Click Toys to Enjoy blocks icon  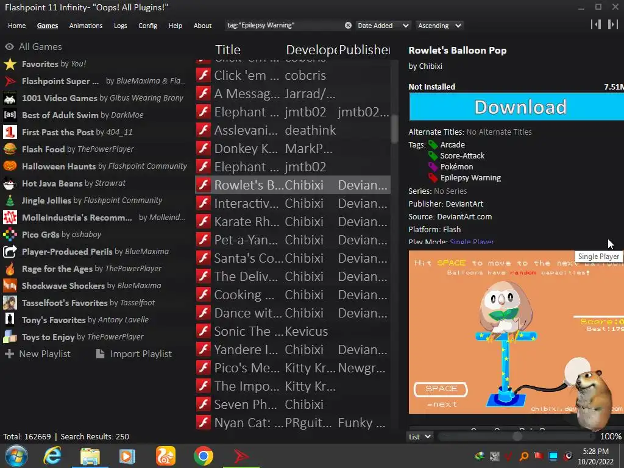[10, 337]
